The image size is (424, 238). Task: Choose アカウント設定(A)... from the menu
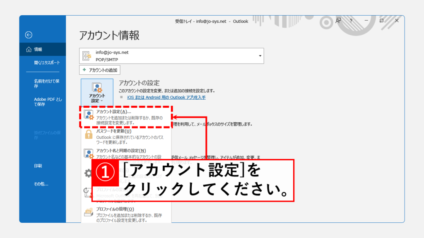point(113,112)
